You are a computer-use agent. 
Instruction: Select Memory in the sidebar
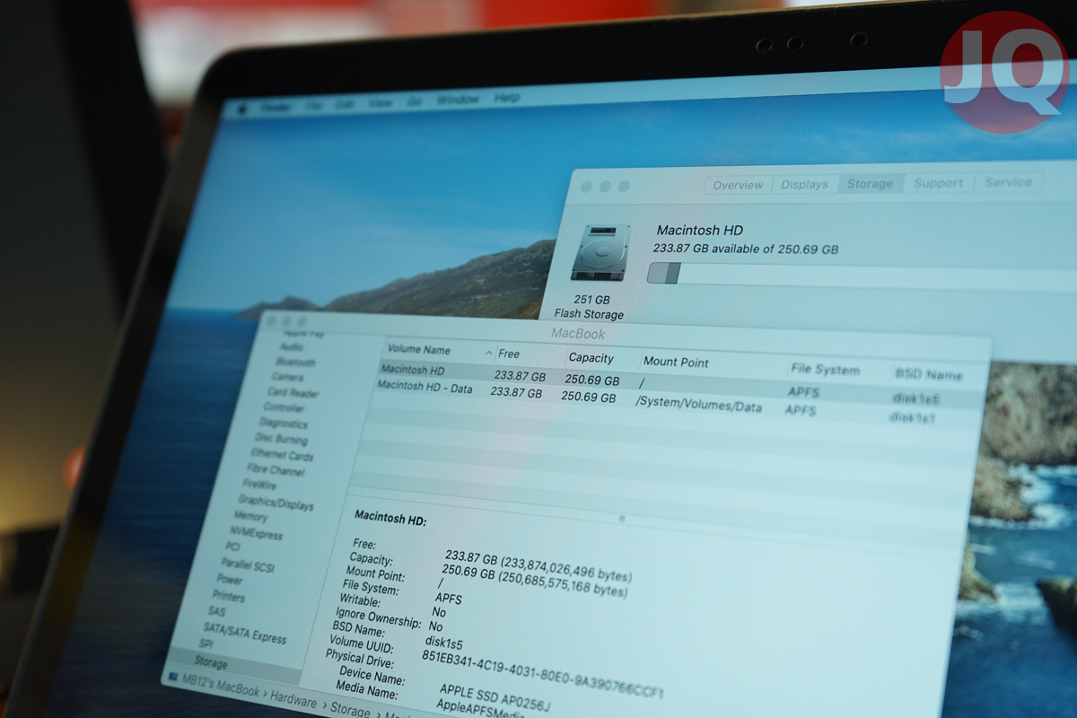pyautogui.click(x=250, y=517)
